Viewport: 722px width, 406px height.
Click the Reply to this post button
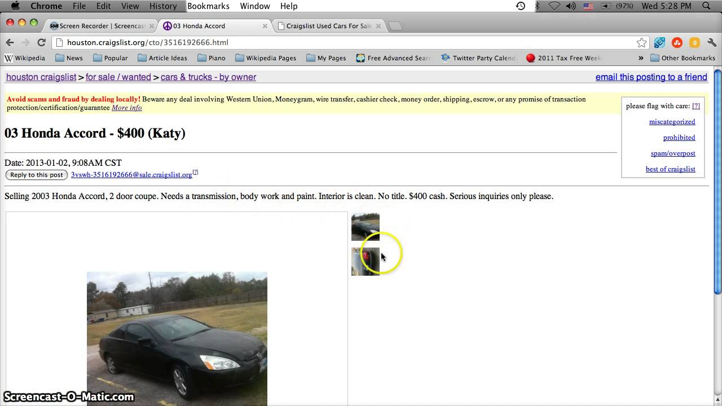click(37, 175)
